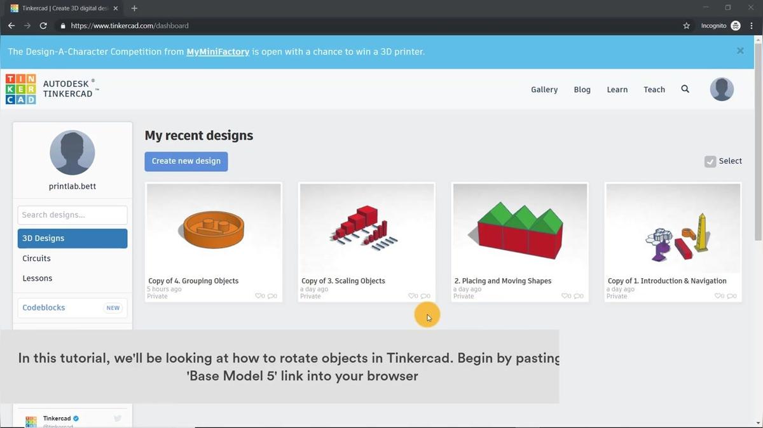Click the browser address bar URL

[130, 26]
